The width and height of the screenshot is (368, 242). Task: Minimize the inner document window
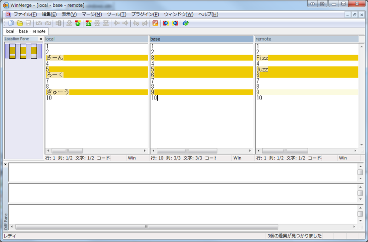pyautogui.click(x=348, y=15)
